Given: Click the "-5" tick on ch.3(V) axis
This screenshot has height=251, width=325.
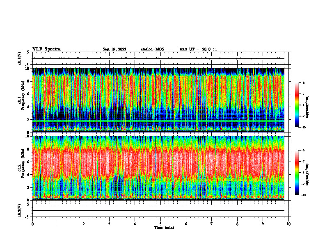Looking at the screenshot, I should coord(27,217).
